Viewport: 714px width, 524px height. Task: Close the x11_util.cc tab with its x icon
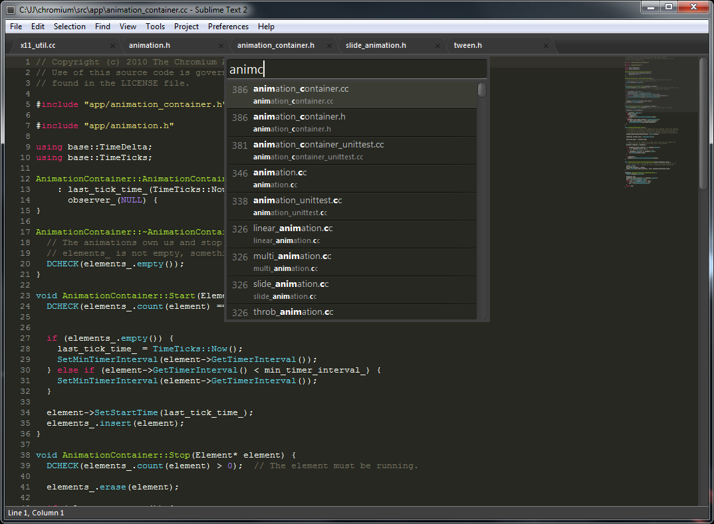point(112,46)
